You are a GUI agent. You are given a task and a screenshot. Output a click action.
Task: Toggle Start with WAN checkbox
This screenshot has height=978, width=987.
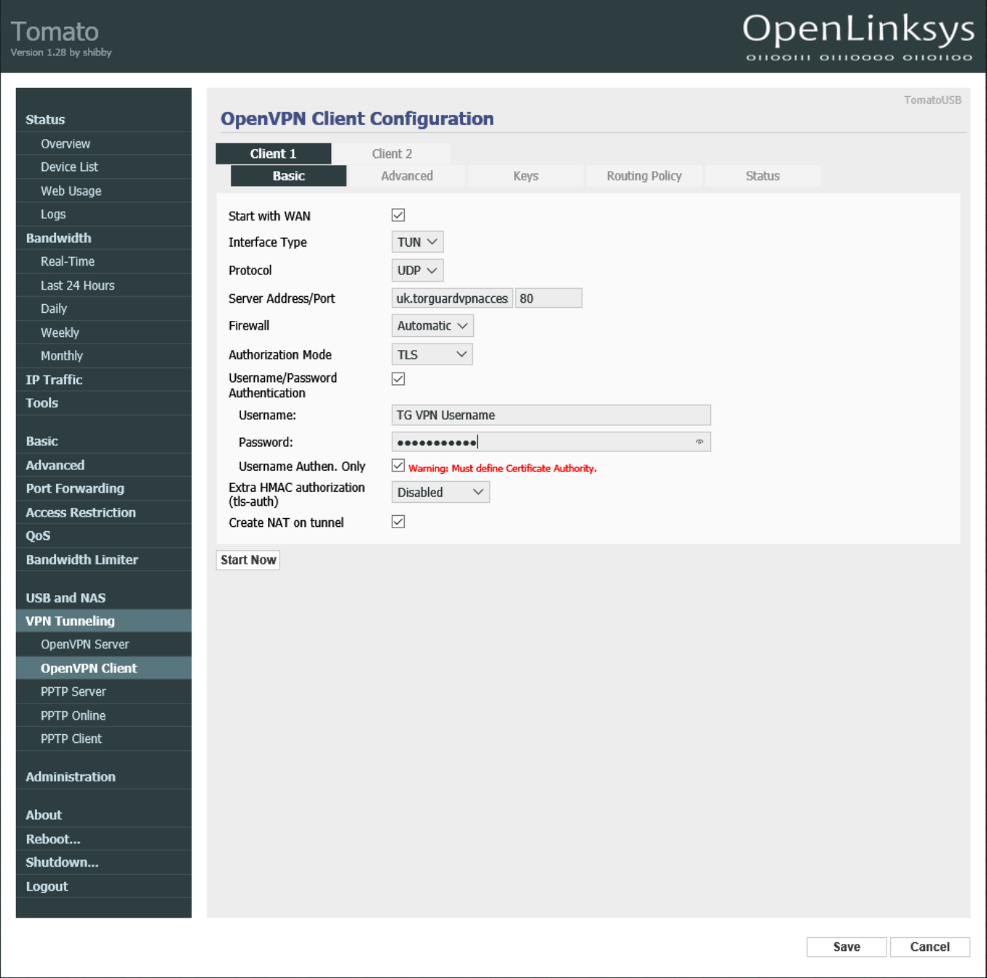click(x=398, y=215)
